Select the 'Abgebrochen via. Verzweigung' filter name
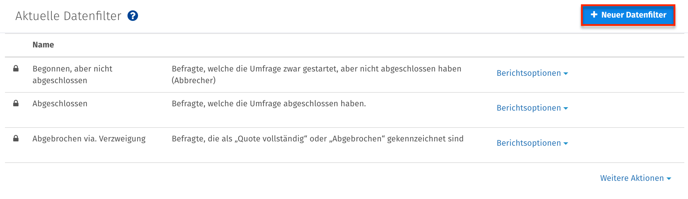The width and height of the screenshot is (688, 199). point(89,139)
